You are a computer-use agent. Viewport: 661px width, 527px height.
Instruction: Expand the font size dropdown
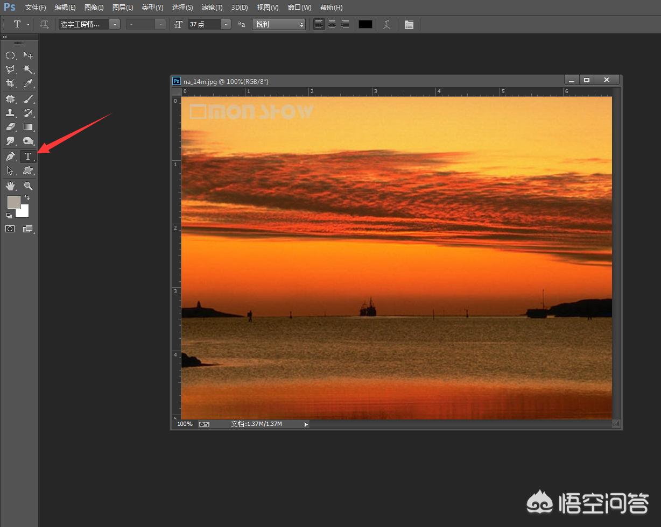226,24
